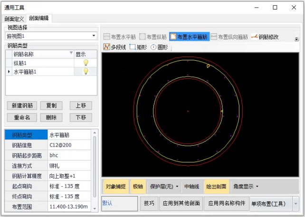Click 新建钢筋 button
The image size is (305, 217).
(22, 105)
